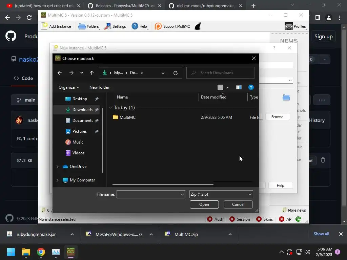Expand the OneDrive tree node
Image resolution: width=347 pixels, height=260 pixels.
pos(57,167)
